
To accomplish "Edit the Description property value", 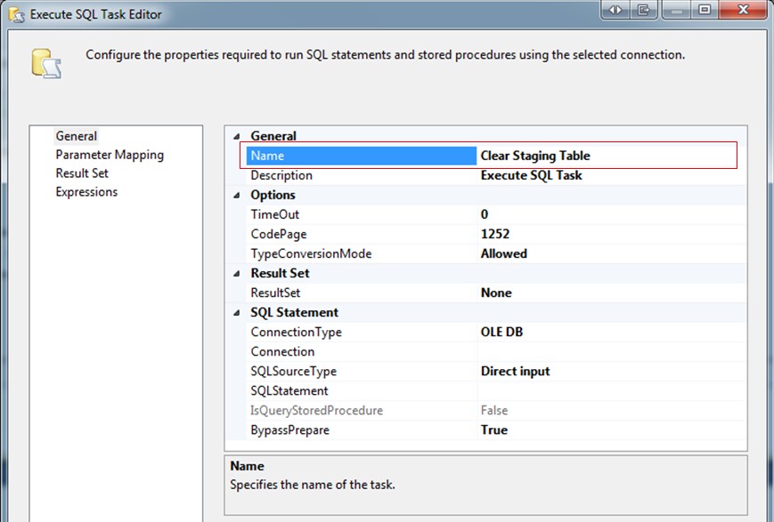I will point(606,175).
